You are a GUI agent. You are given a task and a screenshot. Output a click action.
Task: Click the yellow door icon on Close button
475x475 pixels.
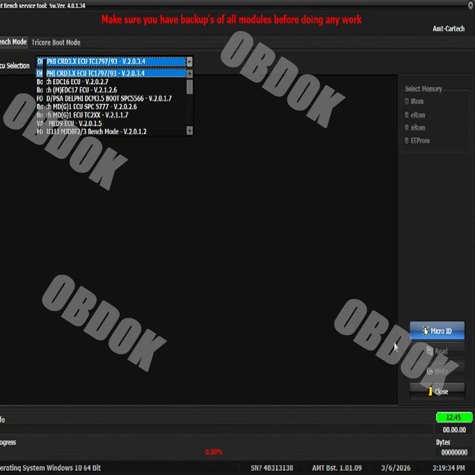point(430,391)
